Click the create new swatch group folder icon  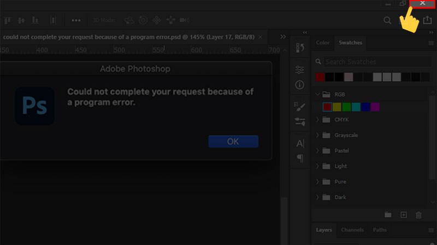point(388,215)
